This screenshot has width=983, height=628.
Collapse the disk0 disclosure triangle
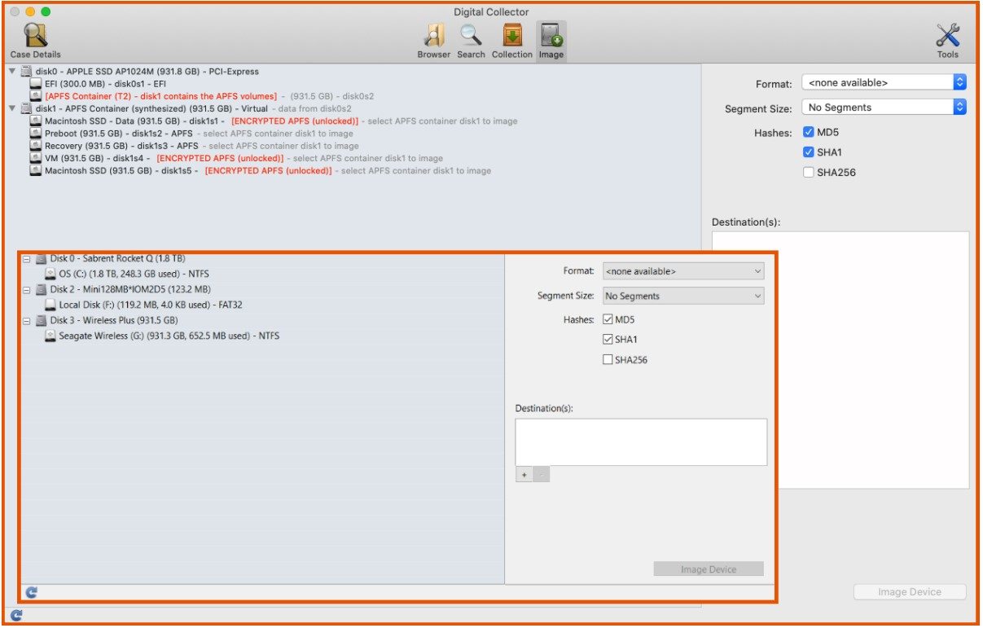click(x=12, y=72)
